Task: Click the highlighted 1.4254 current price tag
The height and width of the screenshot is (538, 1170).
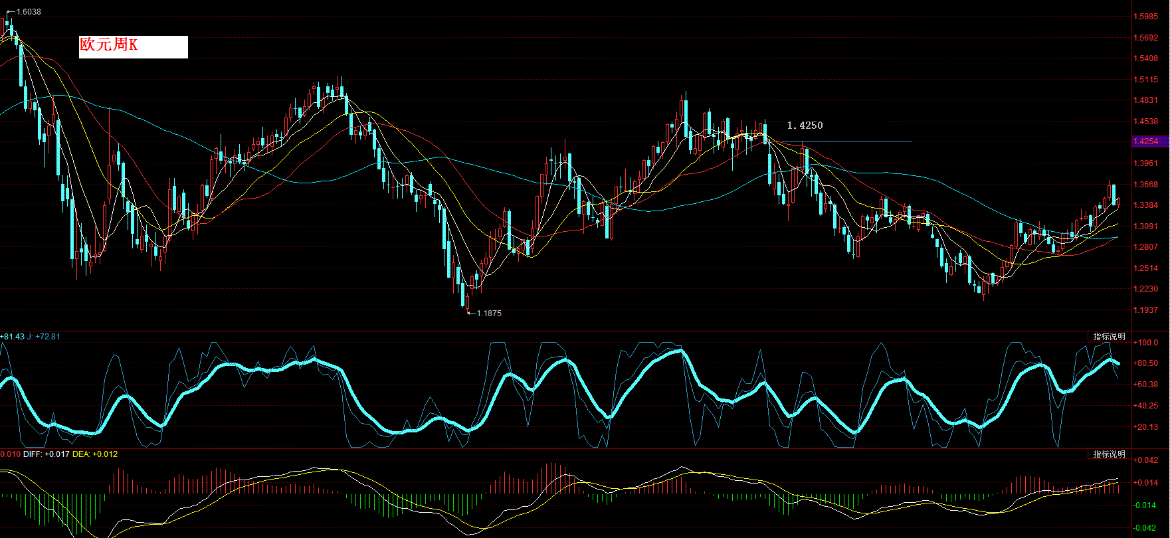Action: click(1150, 141)
